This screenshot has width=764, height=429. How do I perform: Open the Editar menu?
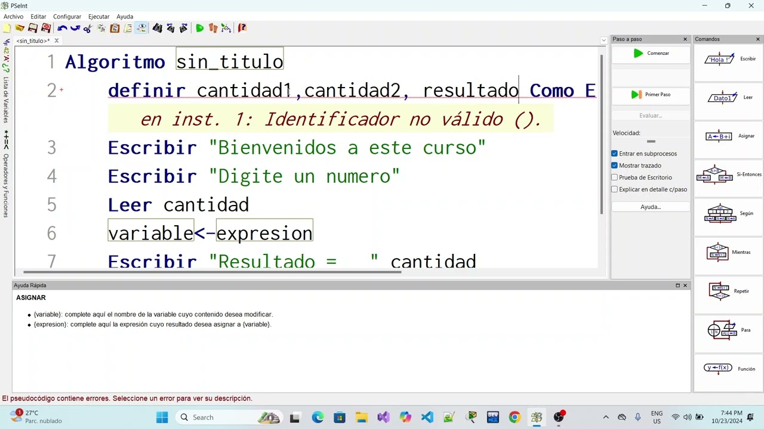point(38,17)
